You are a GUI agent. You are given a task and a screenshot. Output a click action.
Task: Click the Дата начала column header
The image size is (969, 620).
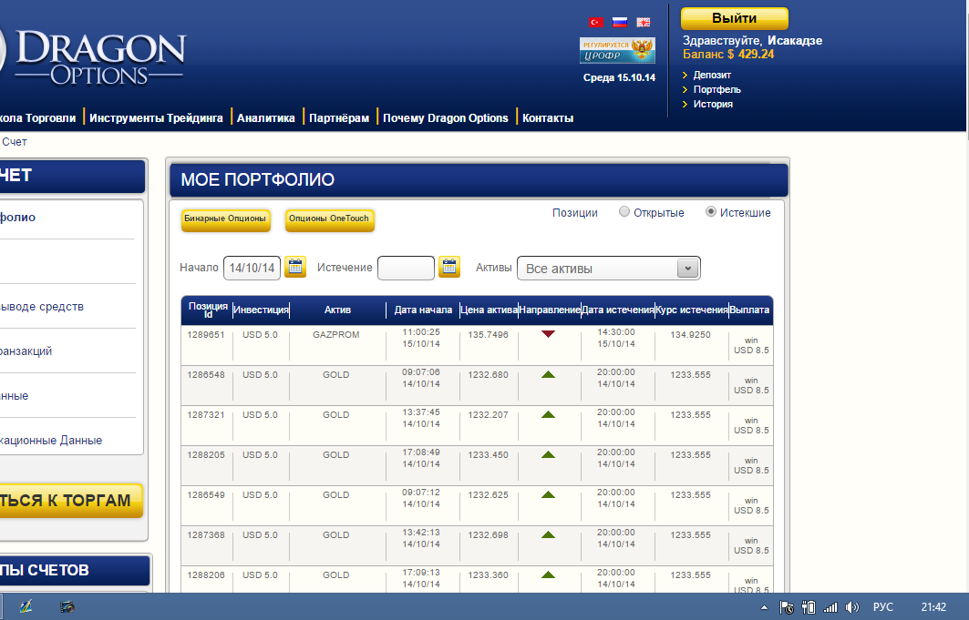point(423,310)
